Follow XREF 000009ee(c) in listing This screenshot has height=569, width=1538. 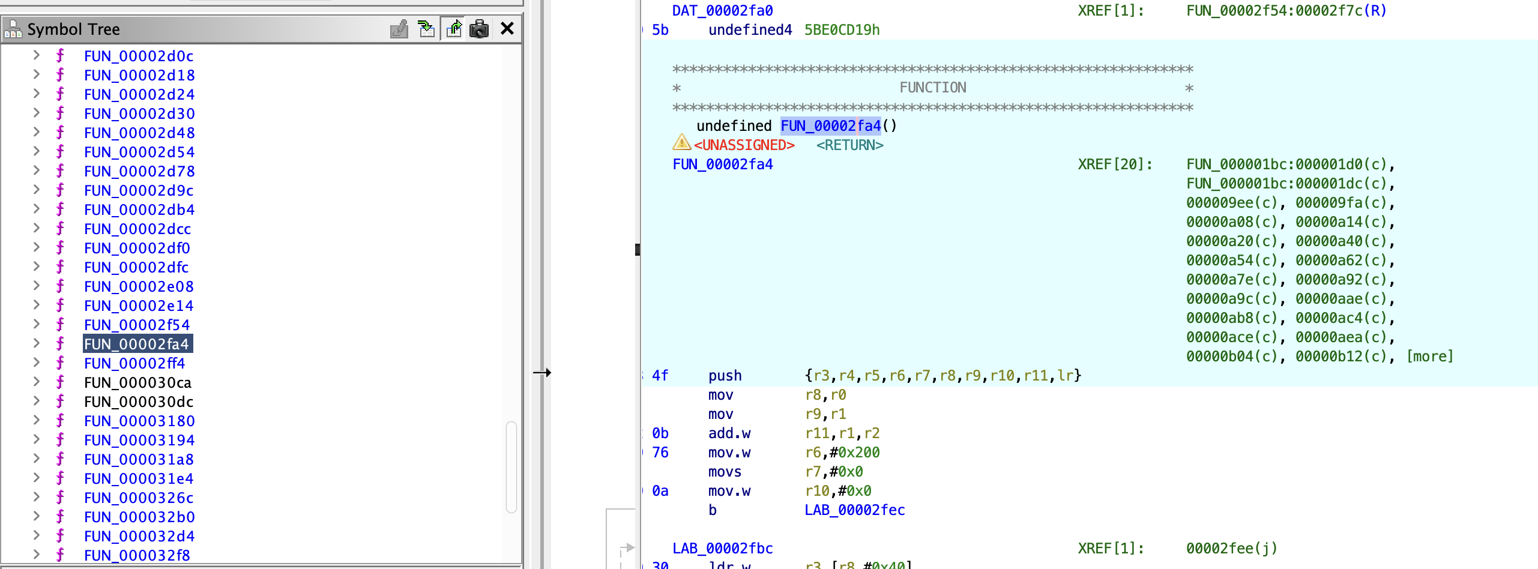pyautogui.click(x=1232, y=203)
